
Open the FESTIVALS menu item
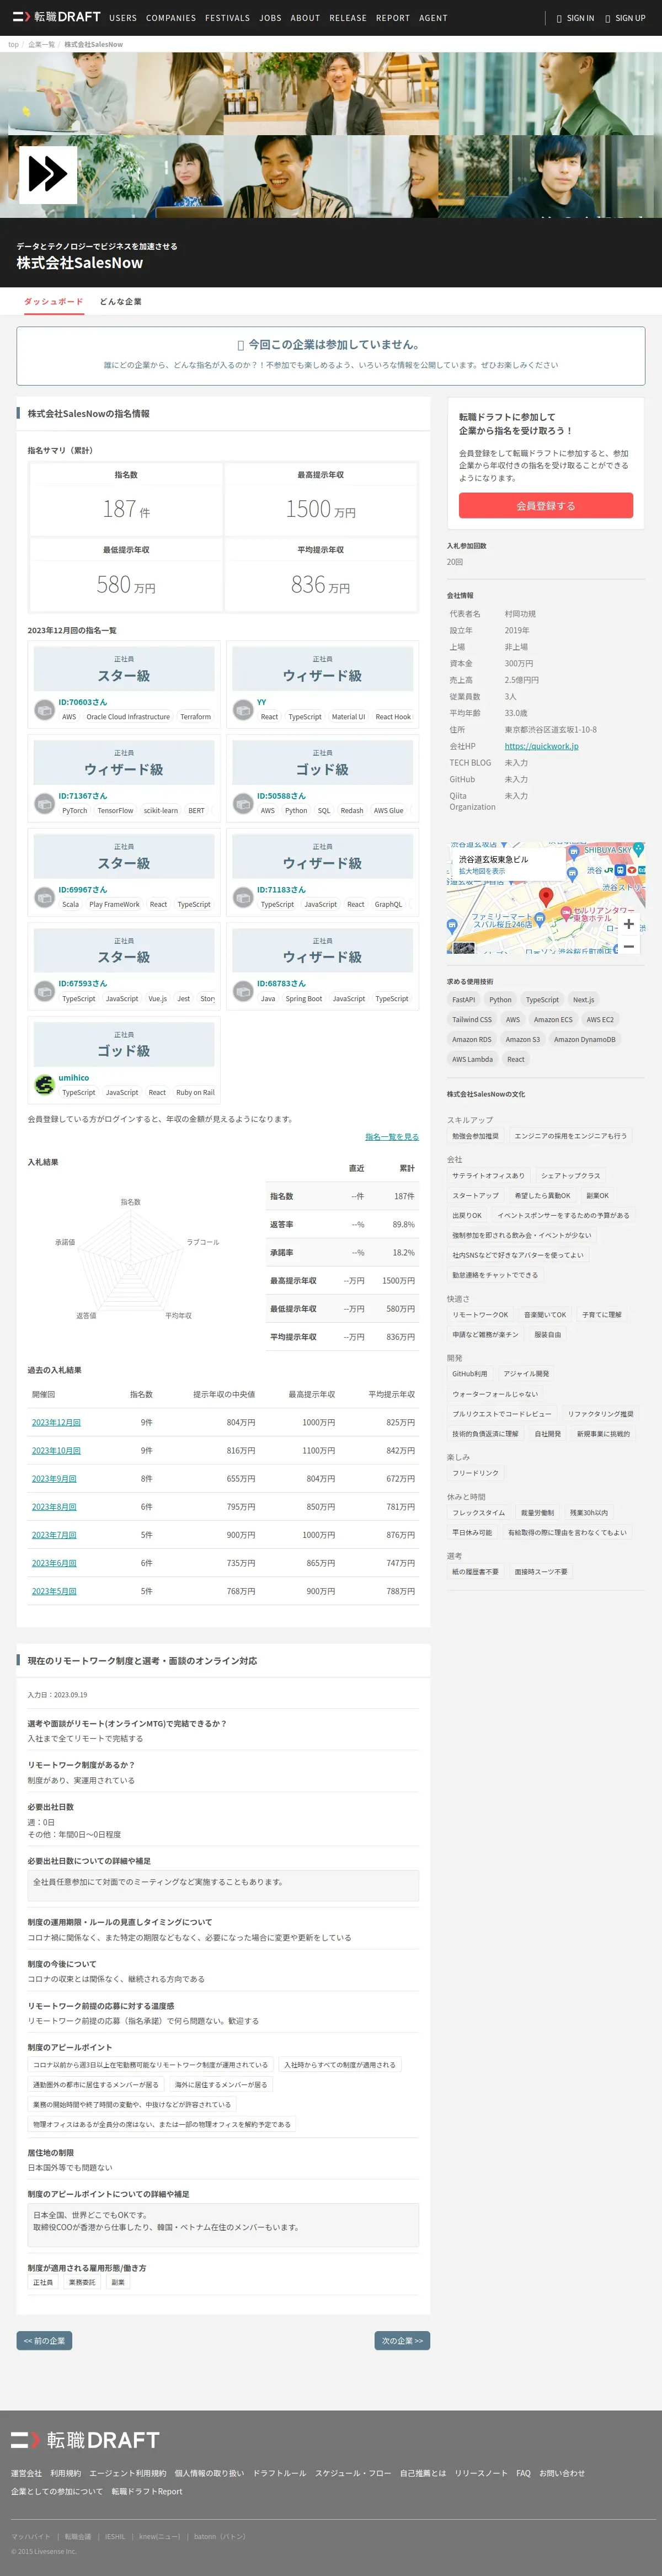click(x=228, y=18)
